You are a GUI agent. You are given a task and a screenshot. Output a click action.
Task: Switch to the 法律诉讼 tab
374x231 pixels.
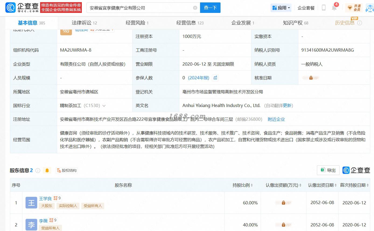point(84,23)
